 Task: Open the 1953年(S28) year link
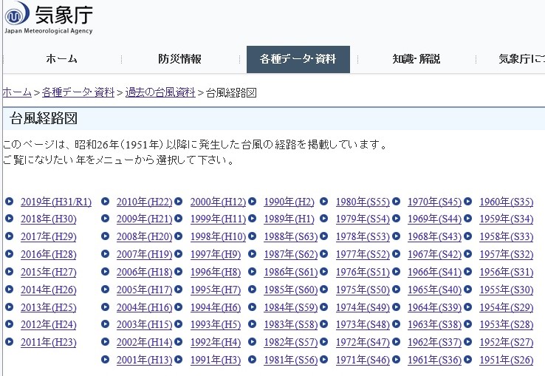point(507,325)
